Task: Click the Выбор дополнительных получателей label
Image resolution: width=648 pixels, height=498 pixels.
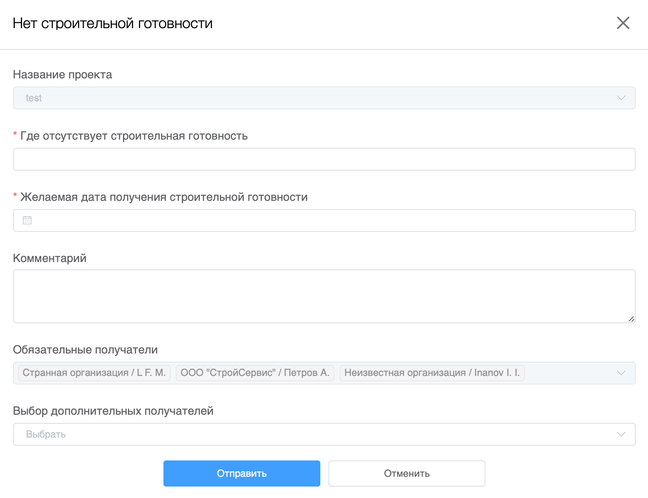Action: (x=113, y=411)
